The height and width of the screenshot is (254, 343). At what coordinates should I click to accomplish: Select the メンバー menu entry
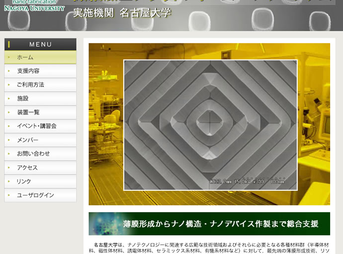click(x=27, y=140)
